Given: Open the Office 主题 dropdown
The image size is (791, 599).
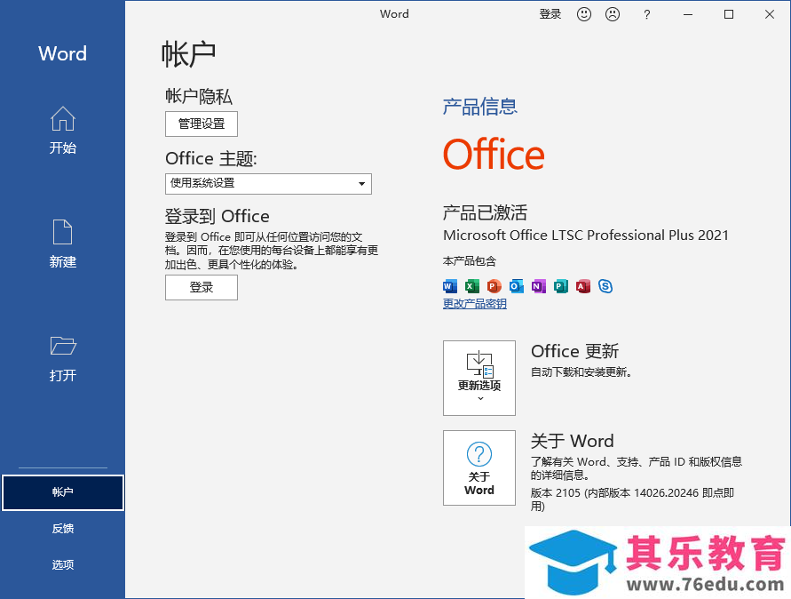Looking at the screenshot, I should [268, 184].
